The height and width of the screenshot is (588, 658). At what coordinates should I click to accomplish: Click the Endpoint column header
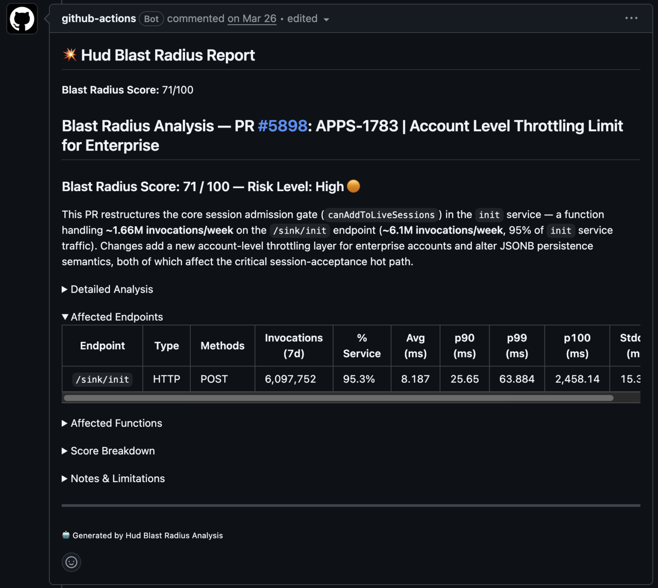click(x=102, y=346)
